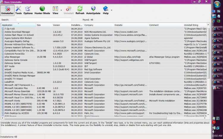Image resolution: width=223 pixels, height=139 pixels.
Task: Open Help from the toolbar
Action: click(x=106, y=10)
